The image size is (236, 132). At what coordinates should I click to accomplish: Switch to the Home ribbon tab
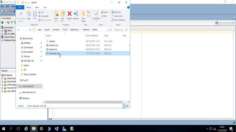[x=28, y=7]
